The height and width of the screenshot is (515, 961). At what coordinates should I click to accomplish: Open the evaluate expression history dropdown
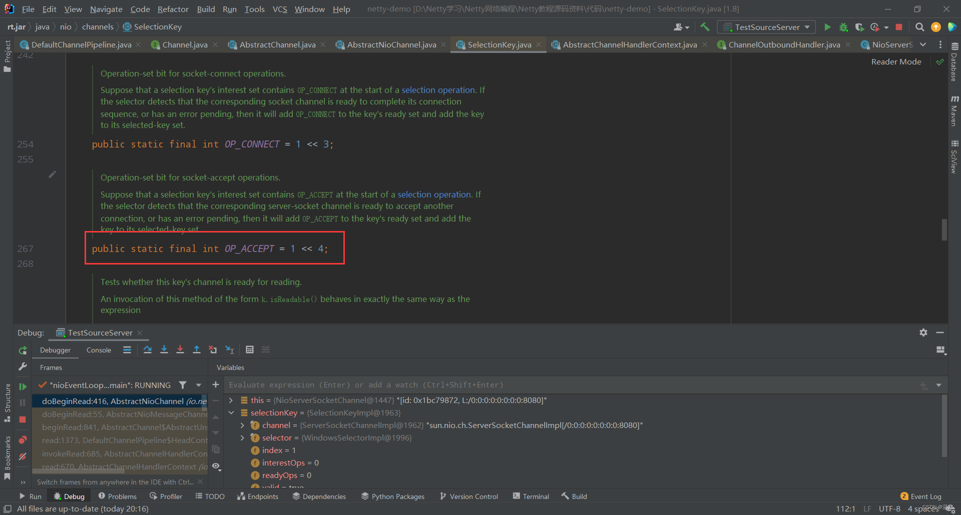click(938, 385)
